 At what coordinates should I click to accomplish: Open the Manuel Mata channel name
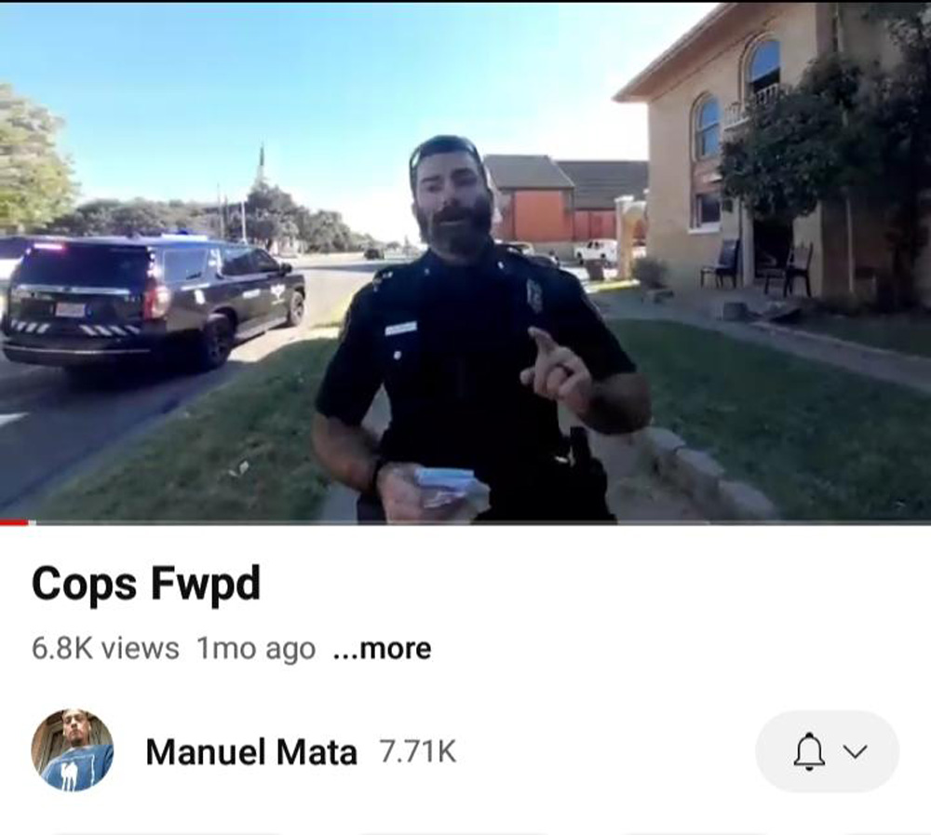(251, 752)
